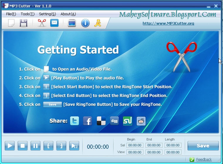Open the Setting(S) menu
The height and width of the screenshot is (164, 223).
click(47, 14)
